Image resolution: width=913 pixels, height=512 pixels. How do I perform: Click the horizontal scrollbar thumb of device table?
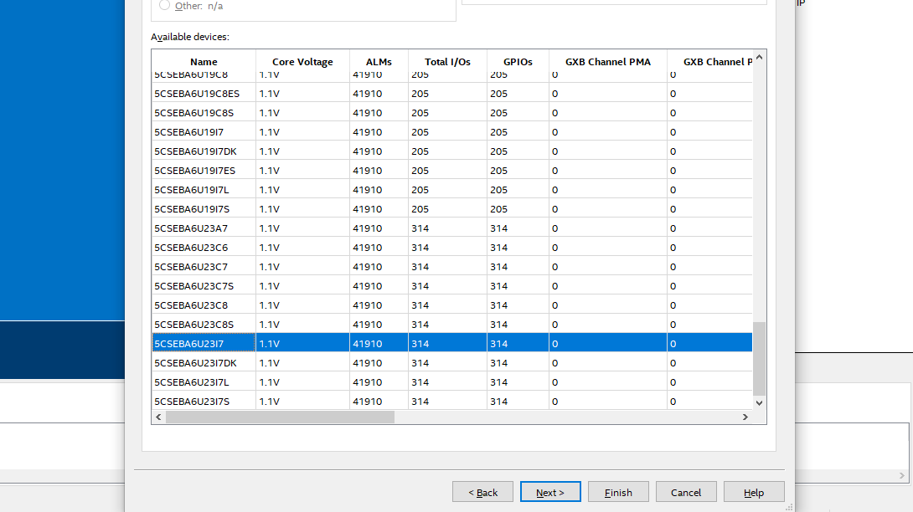tap(280, 417)
